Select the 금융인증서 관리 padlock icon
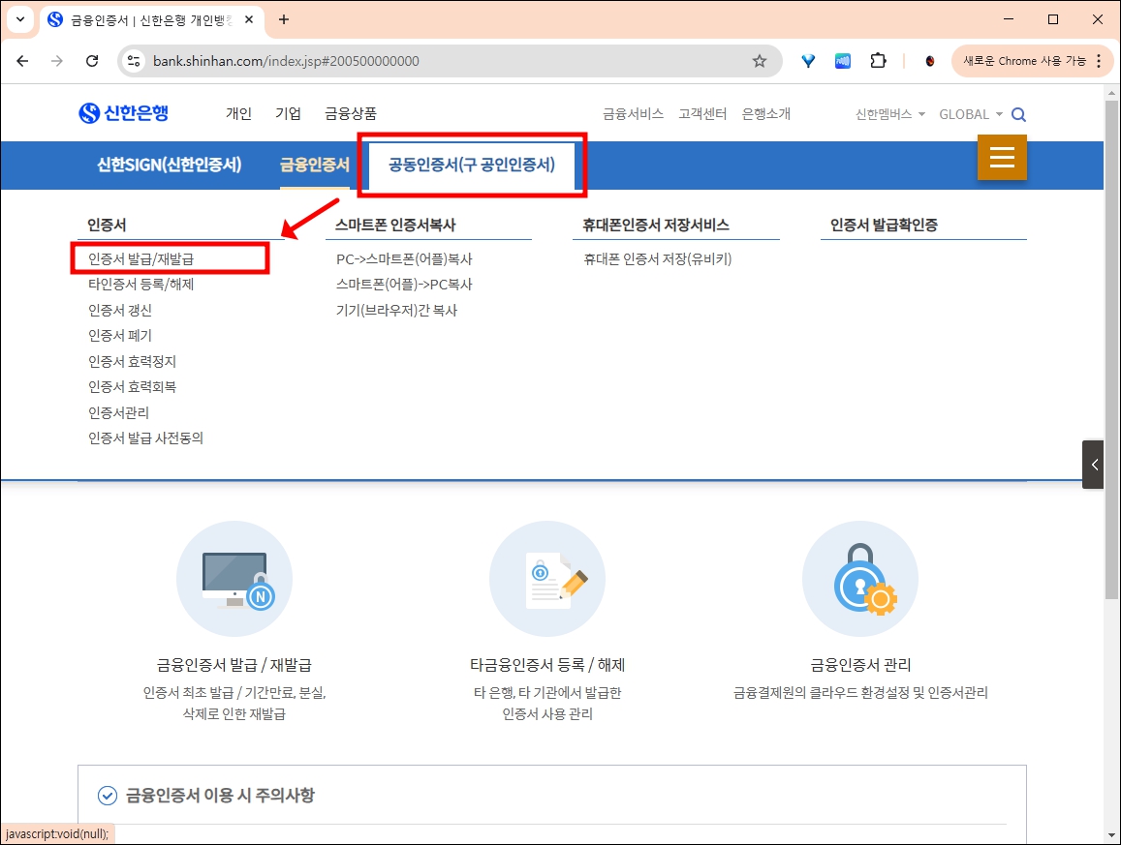This screenshot has width=1121, height=845. coord(859,578)
